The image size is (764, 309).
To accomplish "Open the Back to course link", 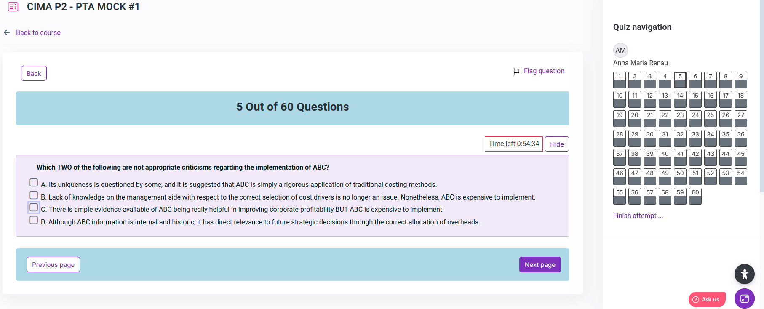I will 38,32.
